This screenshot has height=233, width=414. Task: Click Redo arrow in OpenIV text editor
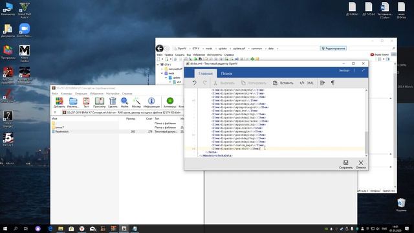point(204,83)
